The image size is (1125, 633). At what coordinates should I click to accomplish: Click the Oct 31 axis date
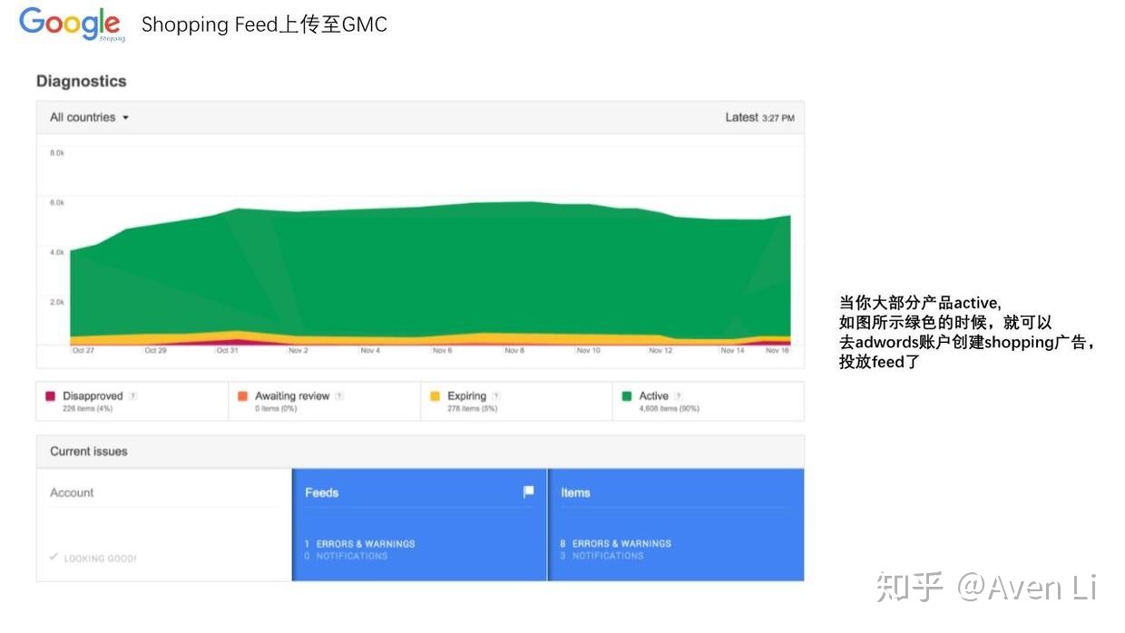[x=227, y=350]
